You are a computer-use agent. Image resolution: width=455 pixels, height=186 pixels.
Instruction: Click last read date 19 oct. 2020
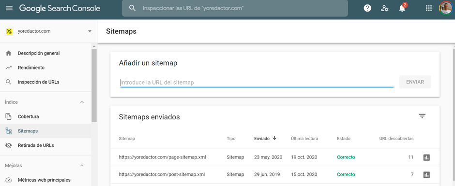pos(304,157)
